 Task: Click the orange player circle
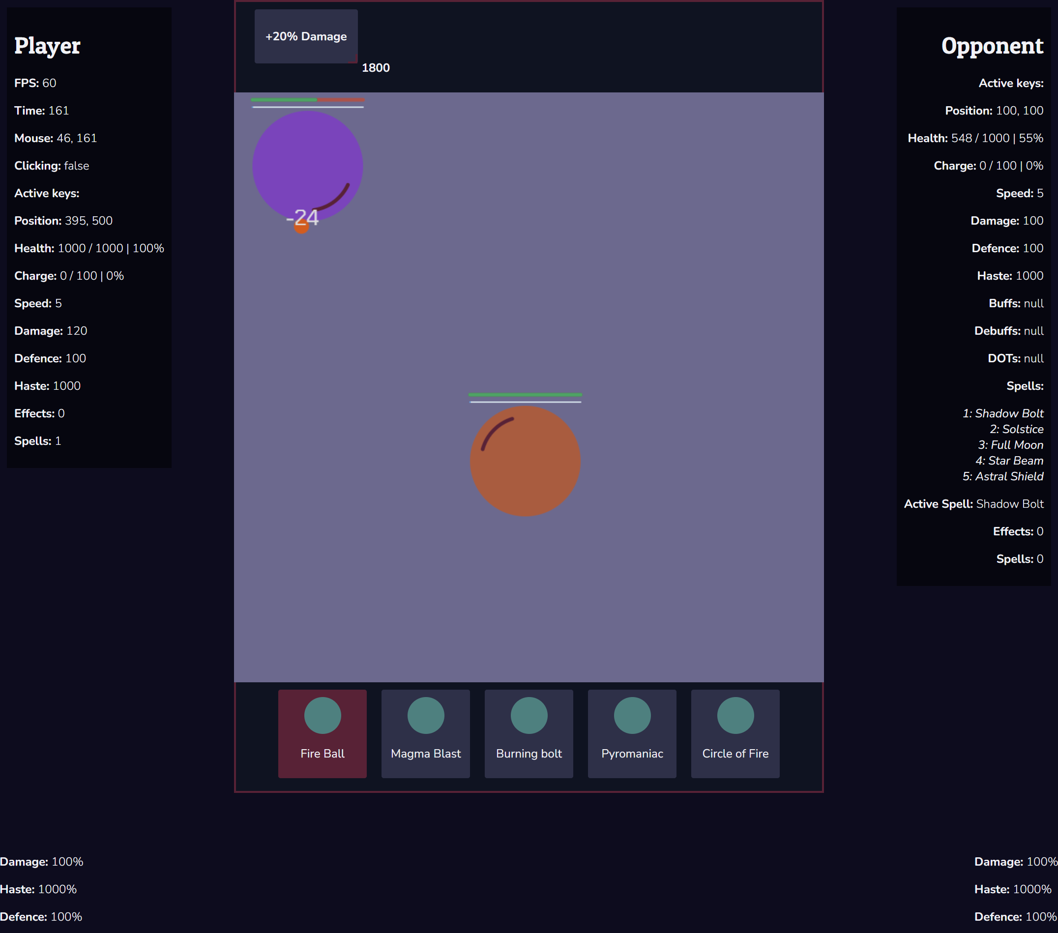[x=525, y=461]
